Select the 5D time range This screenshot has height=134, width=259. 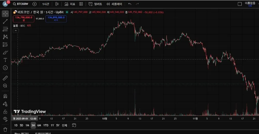pyautogui.click(x=21, y=125)
